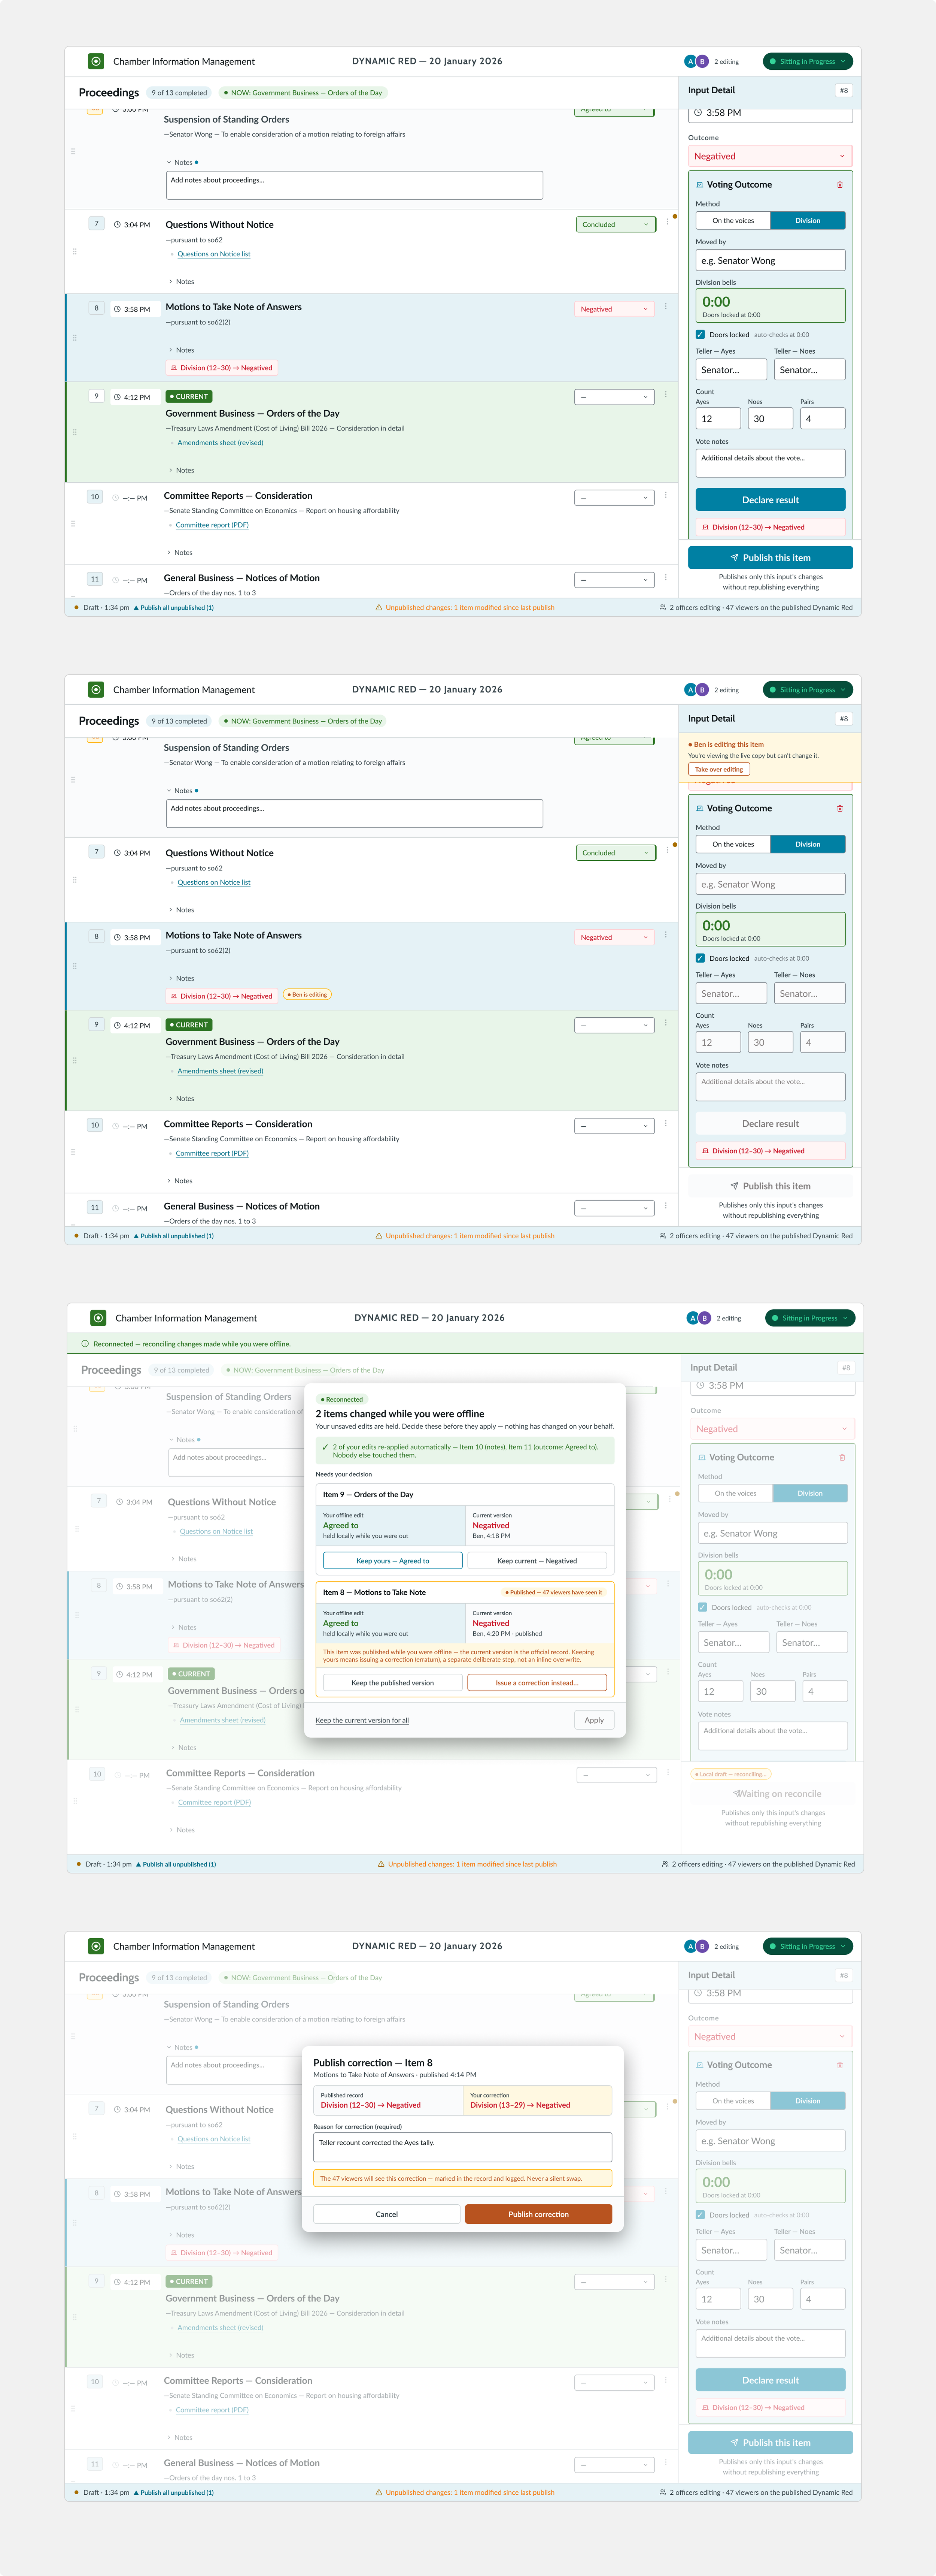Click the blue 'Publish this item' button, top frame
The height and width of the screenshot is (2576, 936).
coord(770,557)
